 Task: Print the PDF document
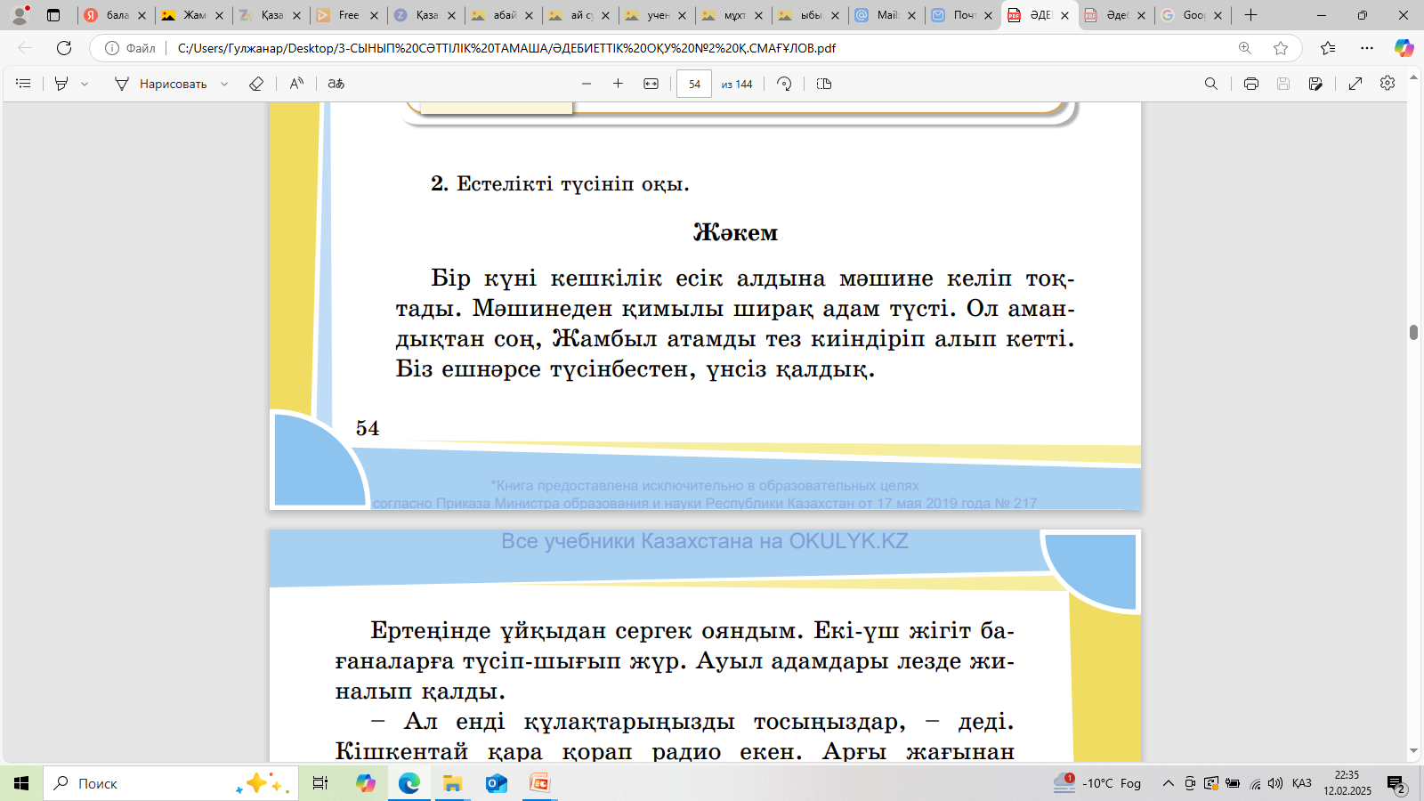tap(1250, 84)
